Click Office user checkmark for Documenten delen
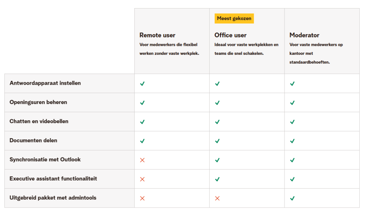Viewport: 365px width, 214px height. (x=217, y=141)
